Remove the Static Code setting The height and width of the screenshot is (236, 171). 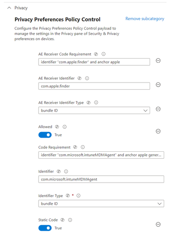click(158, 224)
